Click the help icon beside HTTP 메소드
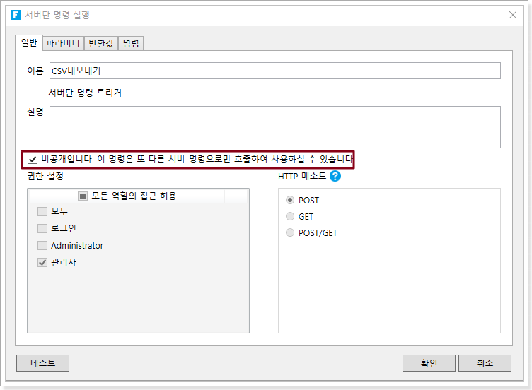This screenshot has width=532, height=390. coord(335,176)
